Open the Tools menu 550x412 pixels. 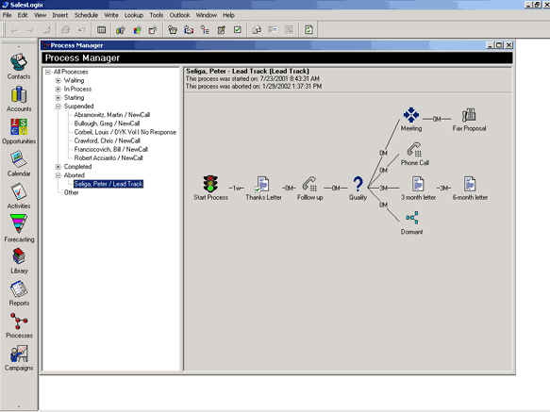click(x=156, y=15)
